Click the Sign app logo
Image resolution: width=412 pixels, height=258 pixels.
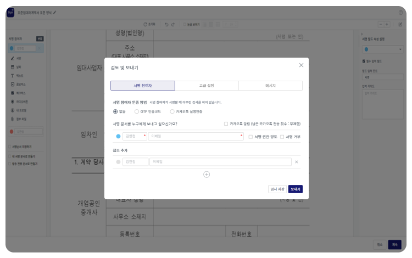10,12
